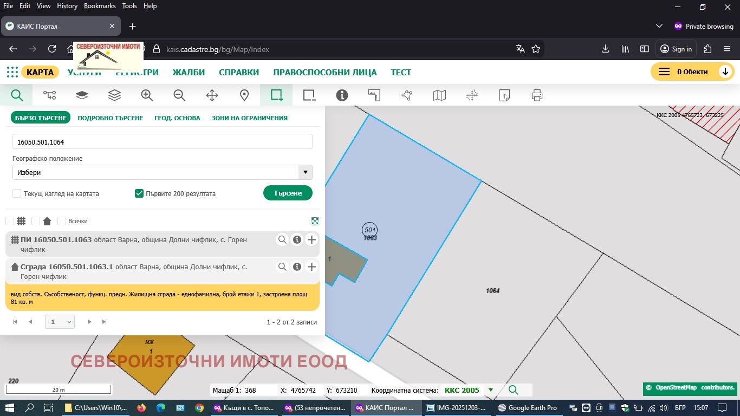Click inside the cadastre number search field
Image resolution: width=740 pixels, height=416 pixels.
pyautogui.click(x=163, y=141)
